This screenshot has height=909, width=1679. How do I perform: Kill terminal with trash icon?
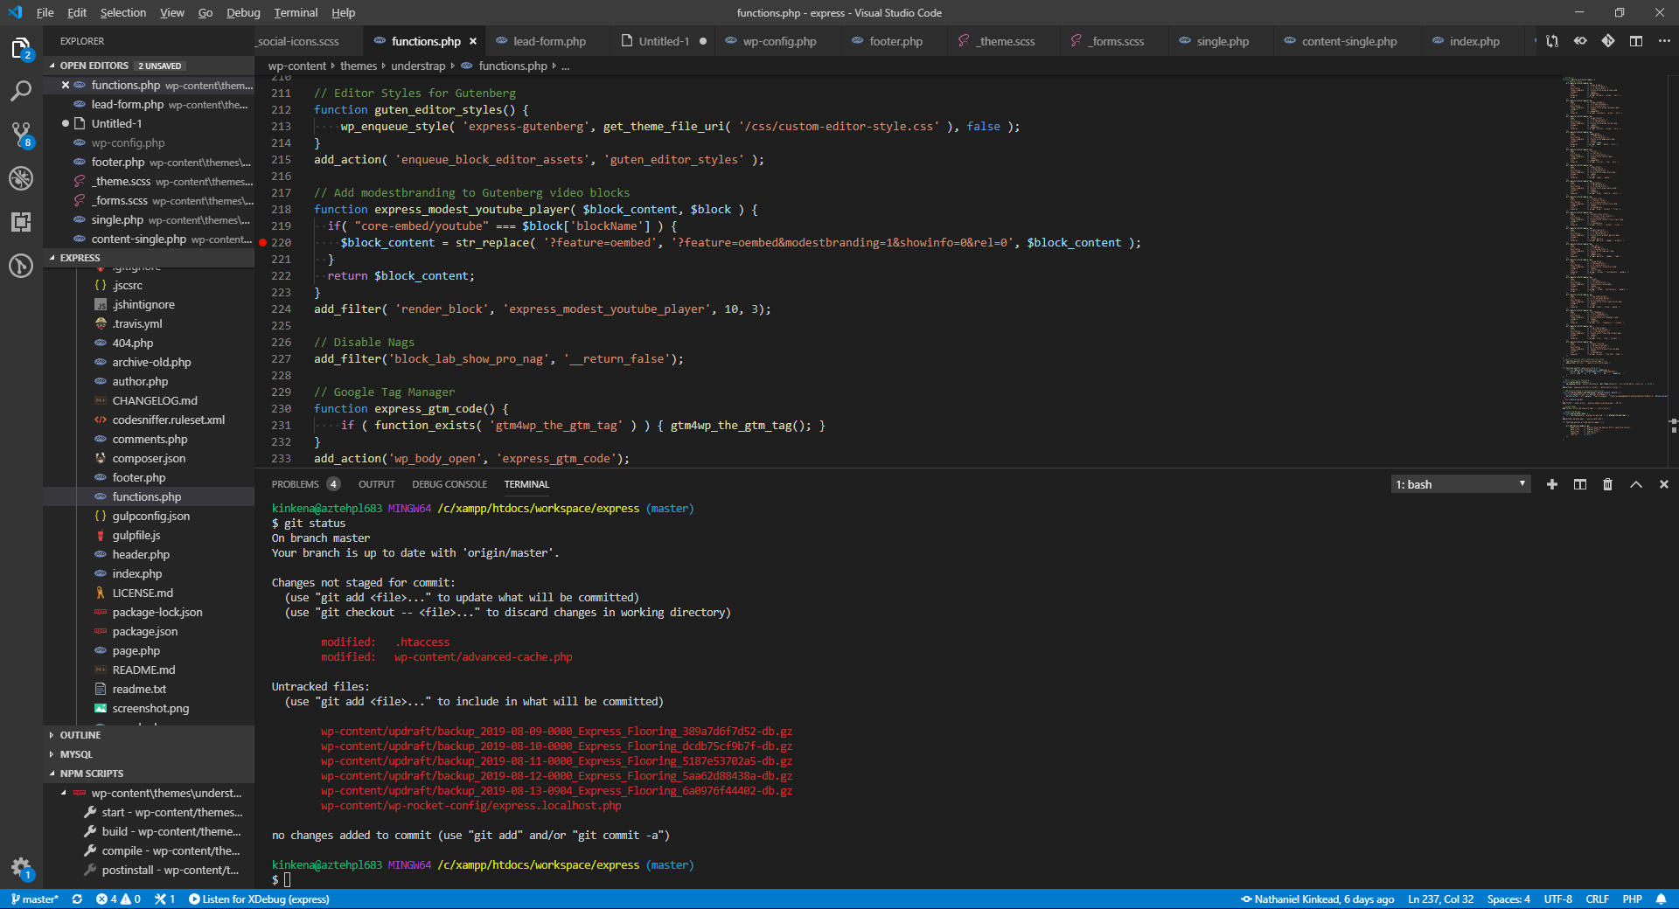(x=1607, y=484)
